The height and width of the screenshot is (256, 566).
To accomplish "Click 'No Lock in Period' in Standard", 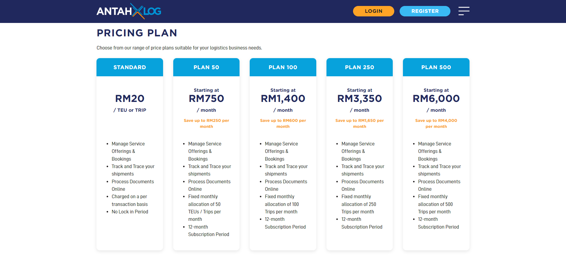I will point(130,212).
